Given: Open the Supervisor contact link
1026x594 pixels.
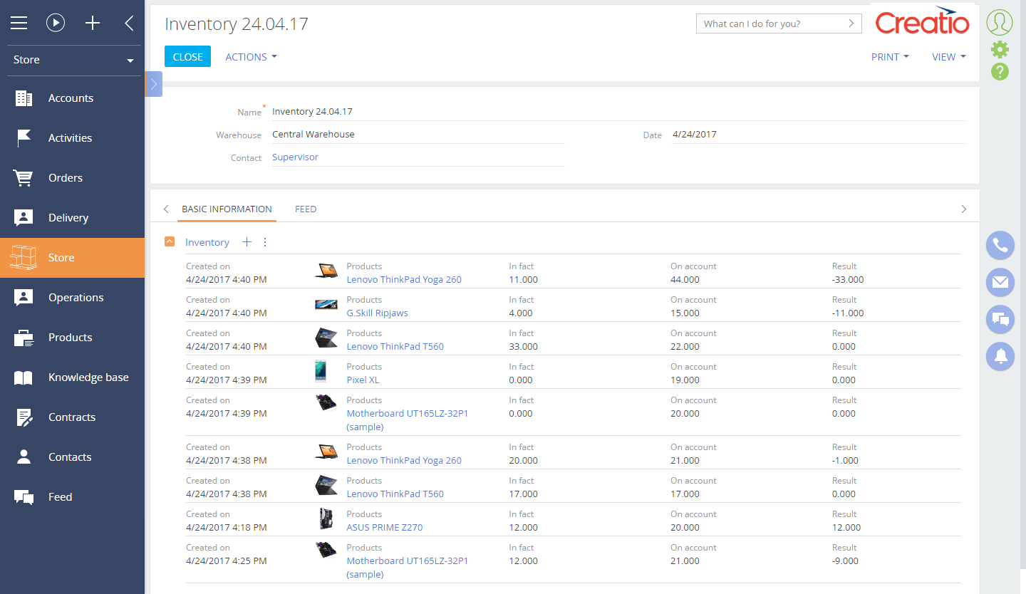Looking at the screenshot, I should (x=295, y=157).
